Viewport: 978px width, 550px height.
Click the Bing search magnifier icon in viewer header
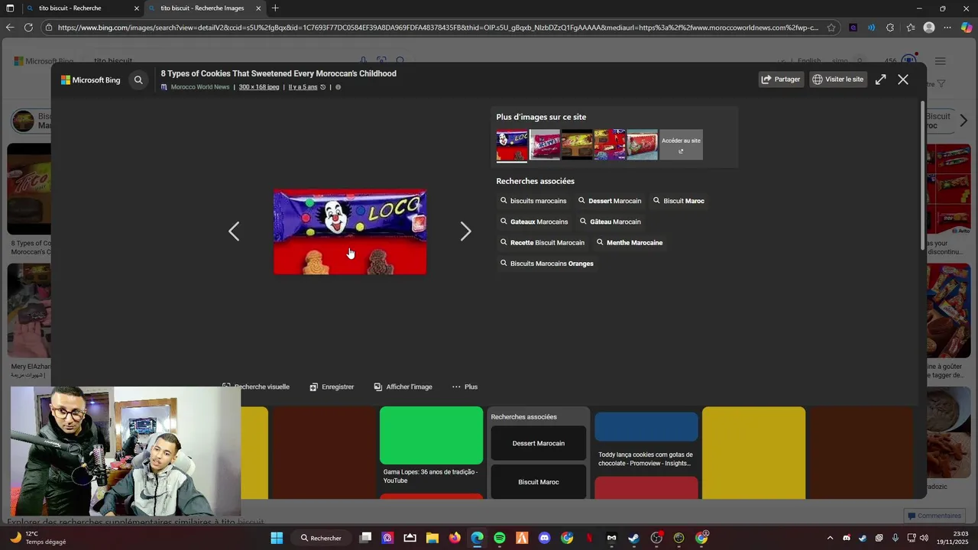pyautogui.click(x=138, y=79)
